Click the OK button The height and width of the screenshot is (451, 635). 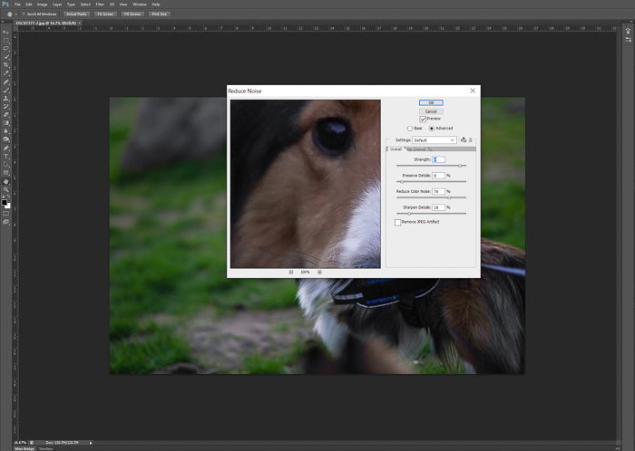[x=431, y=102]
